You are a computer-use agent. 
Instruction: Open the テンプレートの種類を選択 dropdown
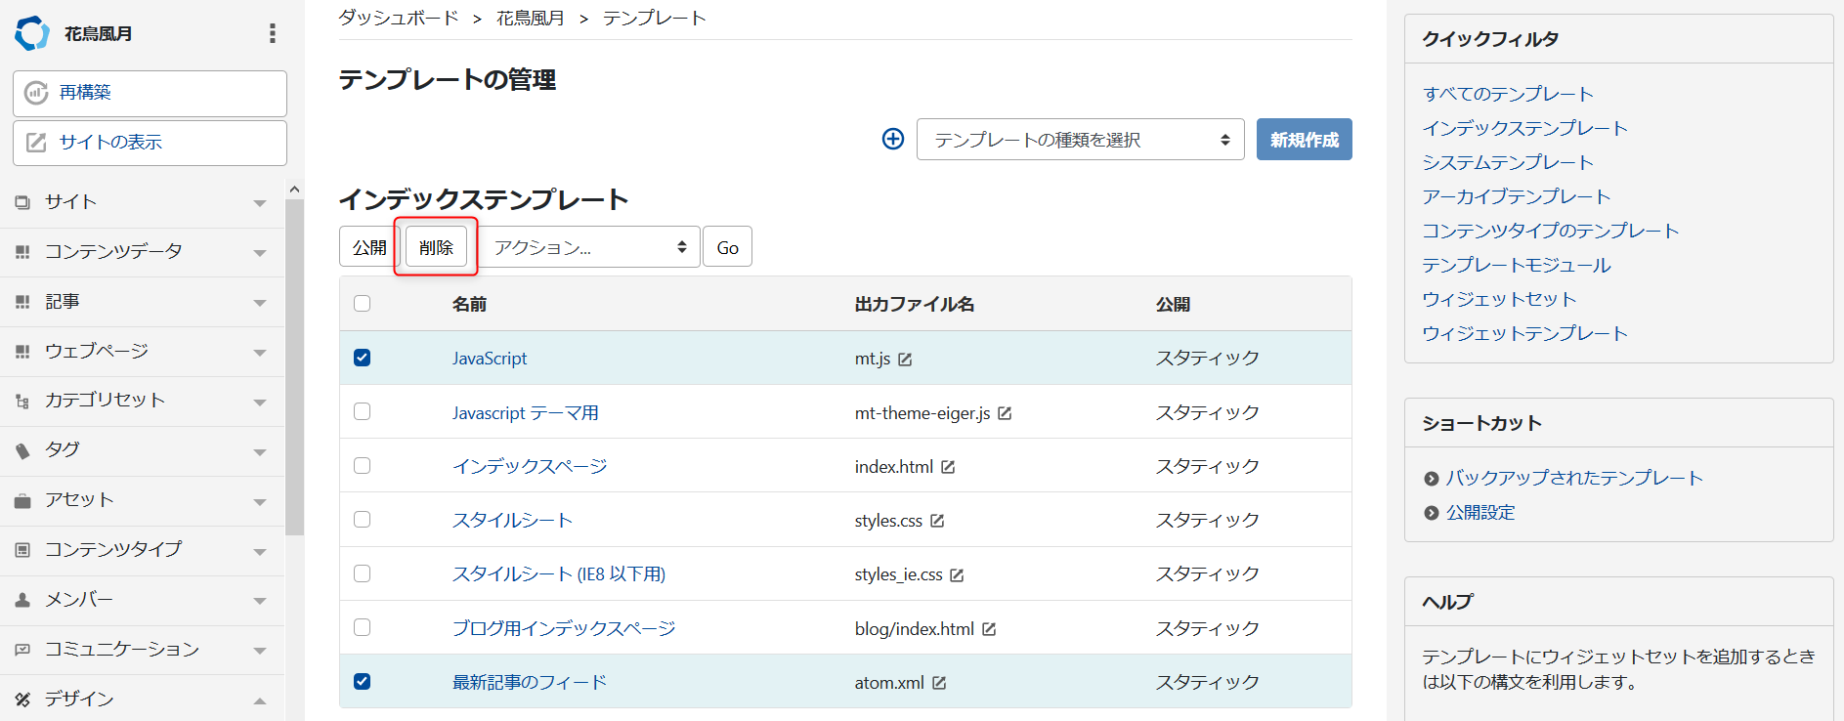[x=1080, y=140]
